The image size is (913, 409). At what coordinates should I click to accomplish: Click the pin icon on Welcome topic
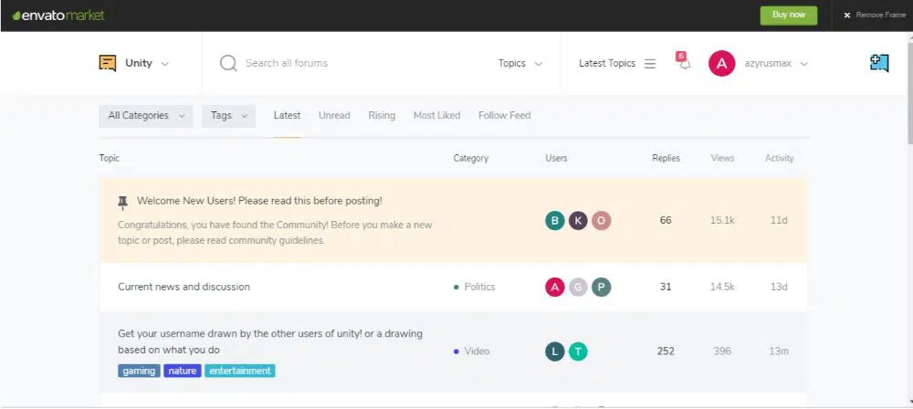[123, 202]
